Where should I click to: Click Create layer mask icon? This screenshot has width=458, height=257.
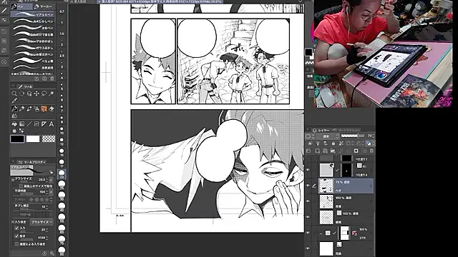click(356, 151)
